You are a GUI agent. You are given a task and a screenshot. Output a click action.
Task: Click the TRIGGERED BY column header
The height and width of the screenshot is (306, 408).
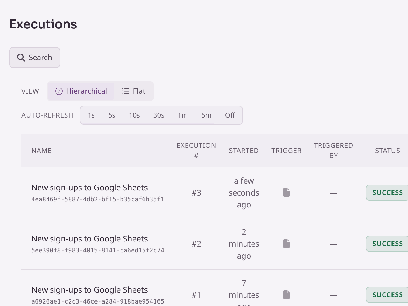tap(333, 151)
